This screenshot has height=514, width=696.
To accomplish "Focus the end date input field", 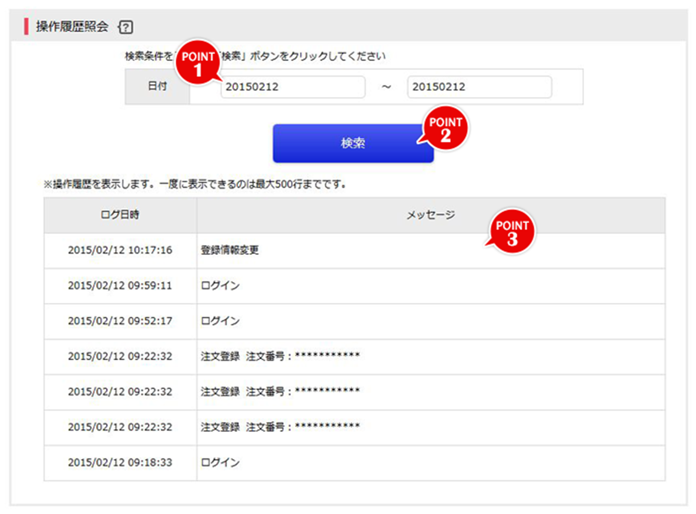I will click(x=479, y=87).
